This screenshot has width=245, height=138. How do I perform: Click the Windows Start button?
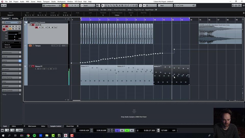tap(3, 135)
